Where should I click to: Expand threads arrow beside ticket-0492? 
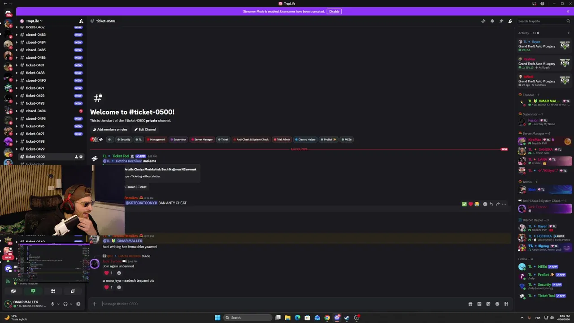(x=17, y=96)
